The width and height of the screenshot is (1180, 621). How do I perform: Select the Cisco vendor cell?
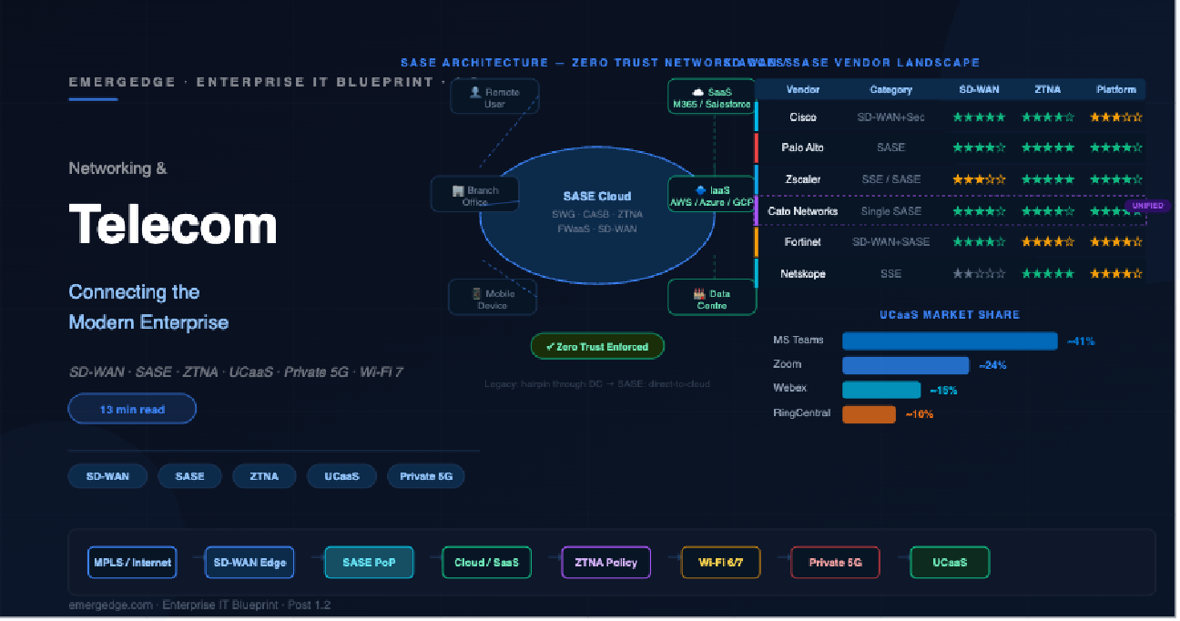tap(803, 117)
